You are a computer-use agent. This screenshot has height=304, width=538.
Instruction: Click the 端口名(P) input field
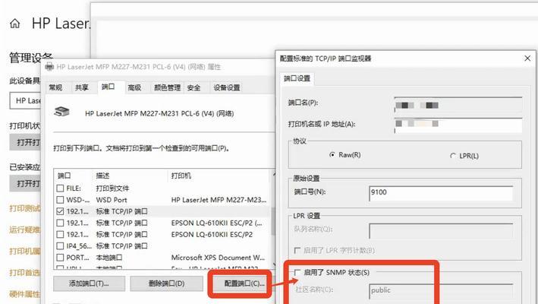pos(458,104)
